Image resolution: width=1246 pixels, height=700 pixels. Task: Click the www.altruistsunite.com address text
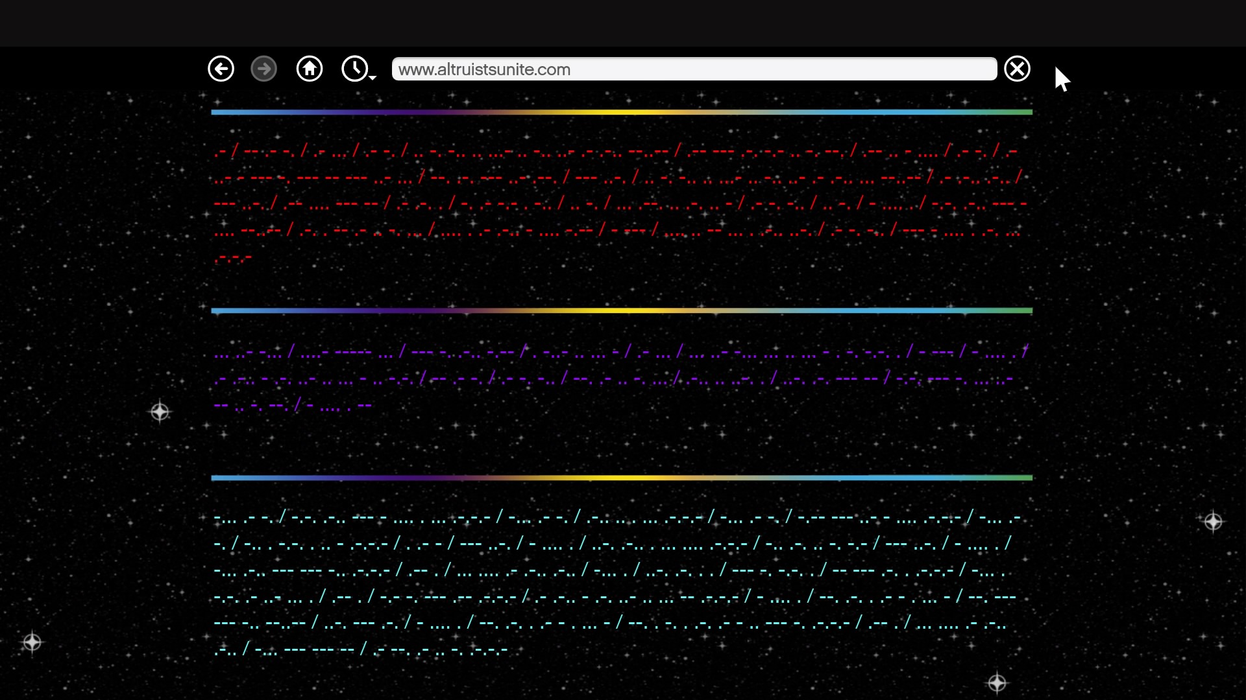(x=484, y=69)
